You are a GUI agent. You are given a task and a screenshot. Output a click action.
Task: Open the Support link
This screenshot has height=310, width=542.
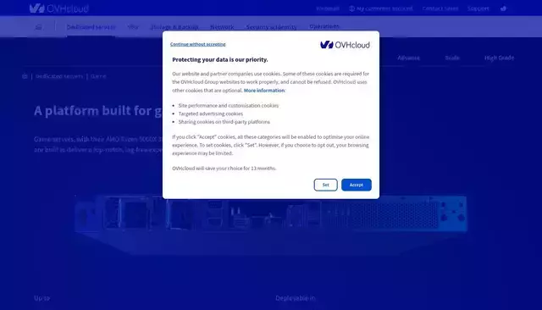(478, 8)
